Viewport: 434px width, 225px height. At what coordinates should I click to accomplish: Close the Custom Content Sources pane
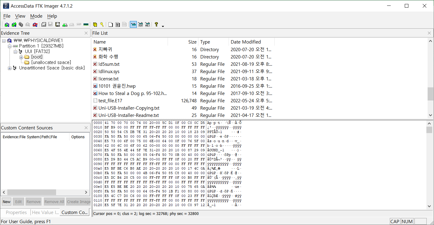pos(86,128)
